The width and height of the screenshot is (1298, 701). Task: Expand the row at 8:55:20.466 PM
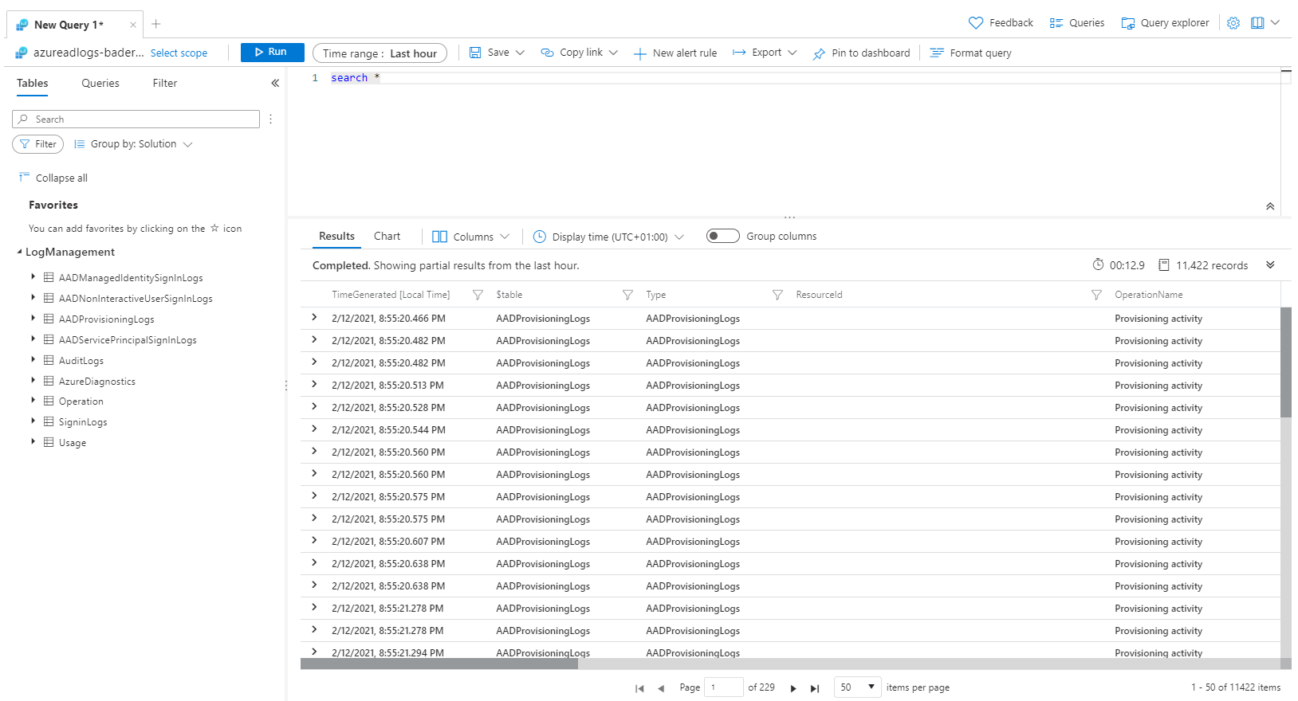click(x=314, y=317)
